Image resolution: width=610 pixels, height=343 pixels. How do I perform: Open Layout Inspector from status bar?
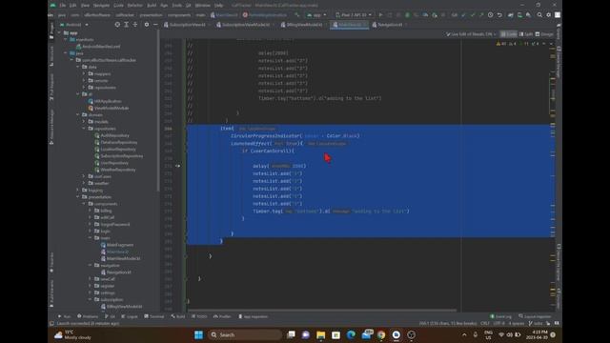point(536,316)
